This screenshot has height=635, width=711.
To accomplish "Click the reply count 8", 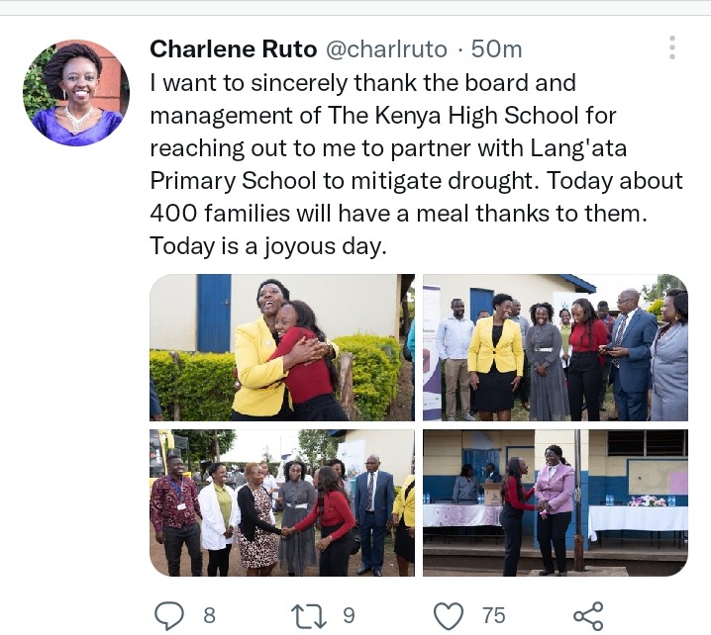I will 209,616.
